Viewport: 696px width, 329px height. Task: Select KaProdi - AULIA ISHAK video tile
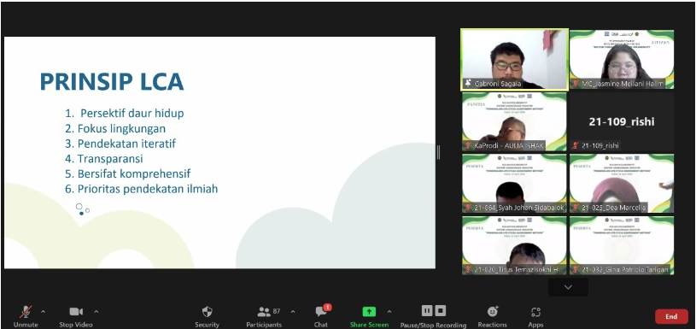pos(514,121)
